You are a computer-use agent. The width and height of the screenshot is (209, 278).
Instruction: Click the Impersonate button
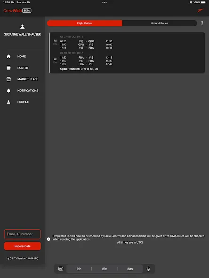(x=23, y=246)
